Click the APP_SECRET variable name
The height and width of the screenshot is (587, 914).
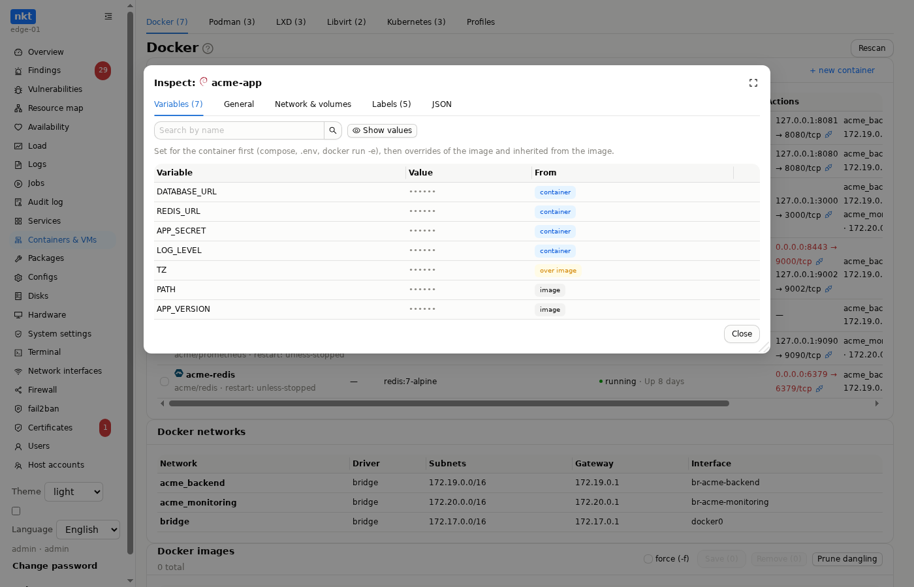click(x=181, y=231)
